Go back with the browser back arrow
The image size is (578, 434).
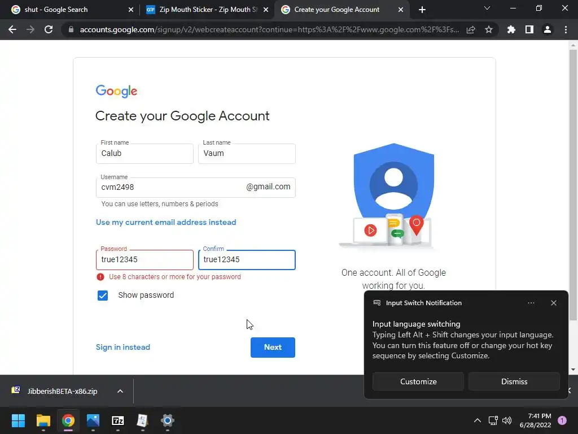pos(12,29)
